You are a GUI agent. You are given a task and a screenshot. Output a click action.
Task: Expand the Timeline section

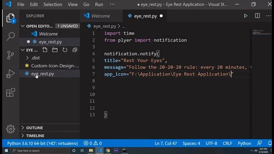pyautogui.click(x=35, y=136)
